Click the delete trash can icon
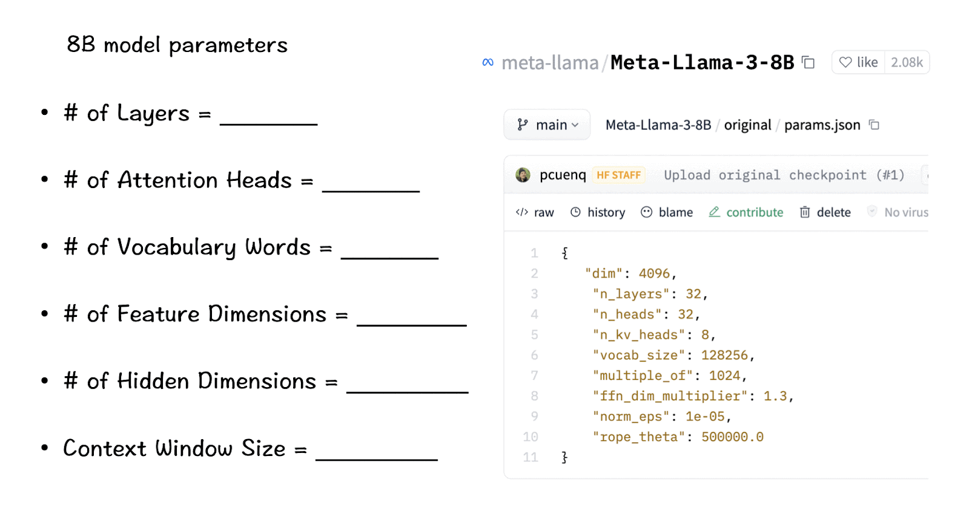Screen dimensions: 969x505 click(x=805, y=212)
